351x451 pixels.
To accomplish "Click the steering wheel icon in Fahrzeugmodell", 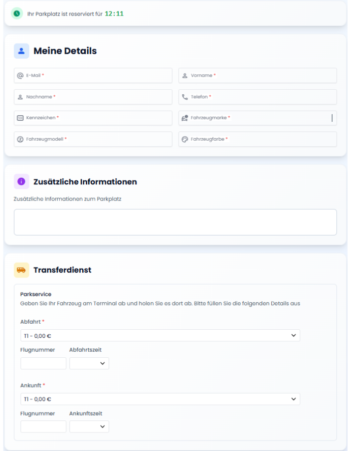I will pos(20,139).
